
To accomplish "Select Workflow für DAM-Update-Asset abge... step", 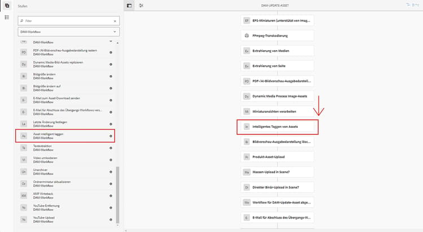I will (x=277, y=202).
